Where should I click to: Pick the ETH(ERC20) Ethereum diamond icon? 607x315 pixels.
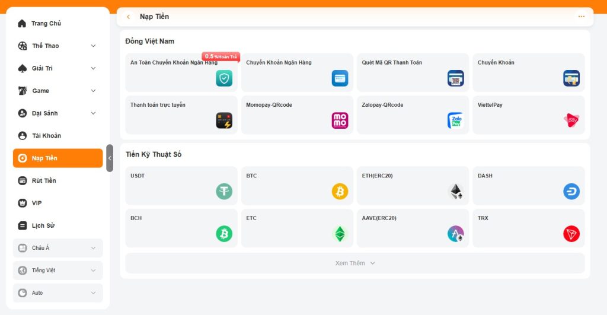[x=455, y=192]
